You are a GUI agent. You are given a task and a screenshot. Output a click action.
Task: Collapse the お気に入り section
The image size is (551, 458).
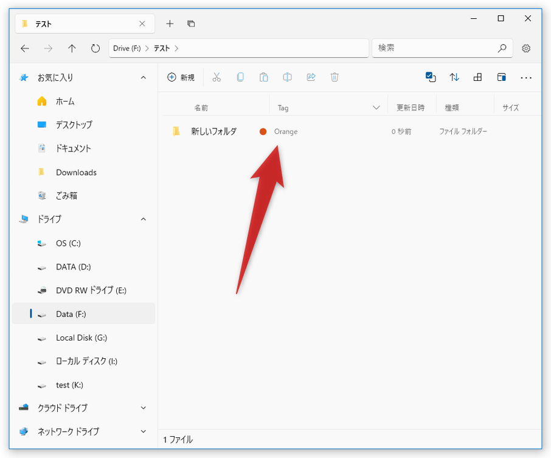(144, 77)
